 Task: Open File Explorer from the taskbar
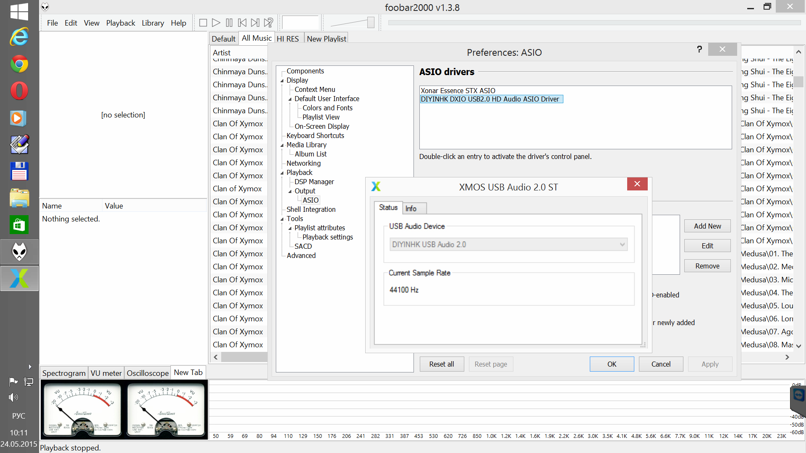(19, 198)
